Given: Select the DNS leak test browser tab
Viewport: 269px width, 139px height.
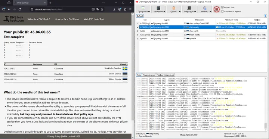Looking at the screenshot, I should pos(30,3).
